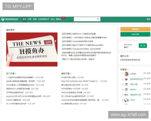The image size is (151, 121).
Task: Open hot article OAuth2.0漏洞分析
Action: pos(14,100)
